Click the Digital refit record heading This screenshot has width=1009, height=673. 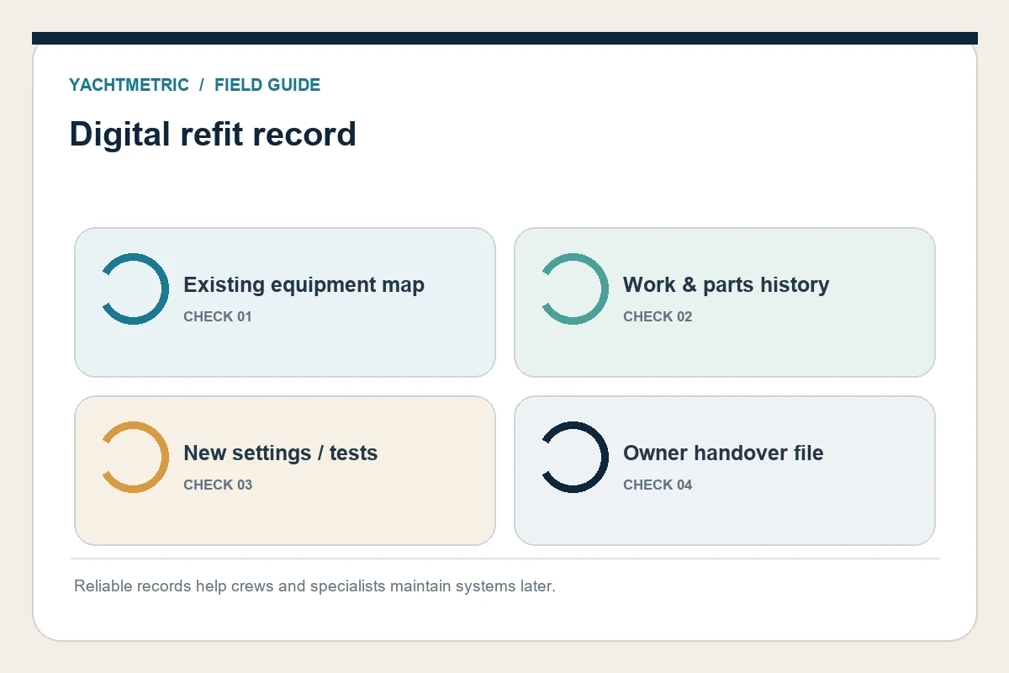213,135
